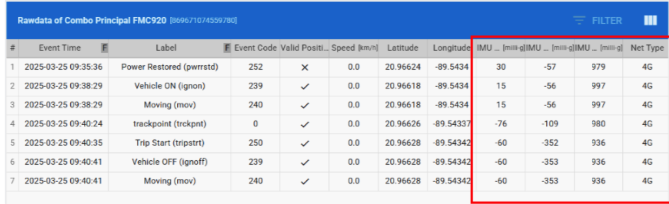Open the column chooser icon
Viewport: 669px width, 204px height.
pyautogui.click(x=650, y=20)
